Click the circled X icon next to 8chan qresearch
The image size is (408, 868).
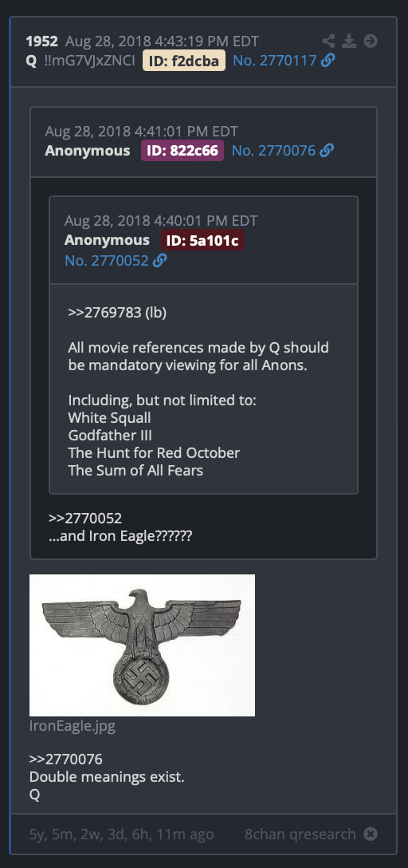[x=371, y=834]
